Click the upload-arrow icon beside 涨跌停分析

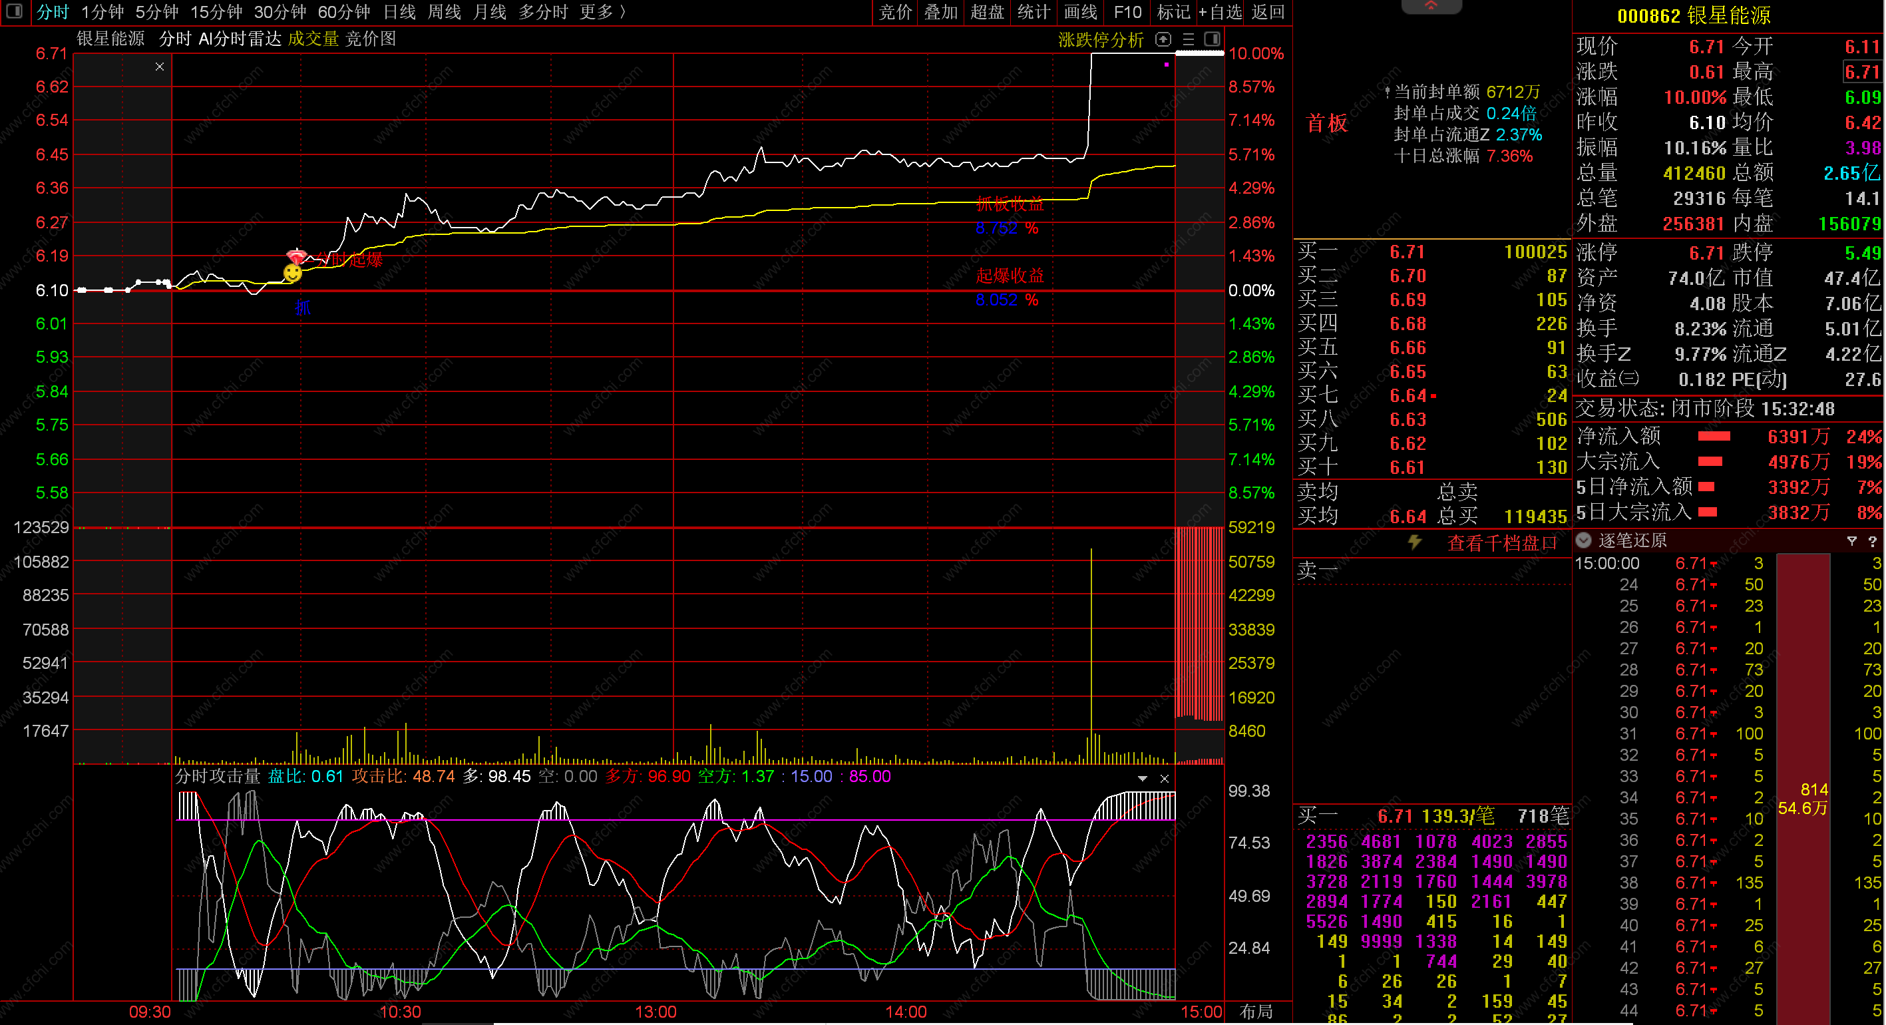click(x=1163, y=39)
